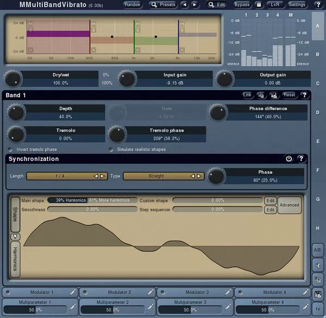Expand the shape presets triangle
The width and height of the screenshot is (326, 318).
15,237
